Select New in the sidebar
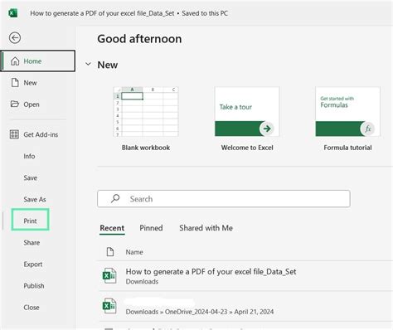Image resolution: width=393 pixels, height=330 pixels. [x=30, y=83]
